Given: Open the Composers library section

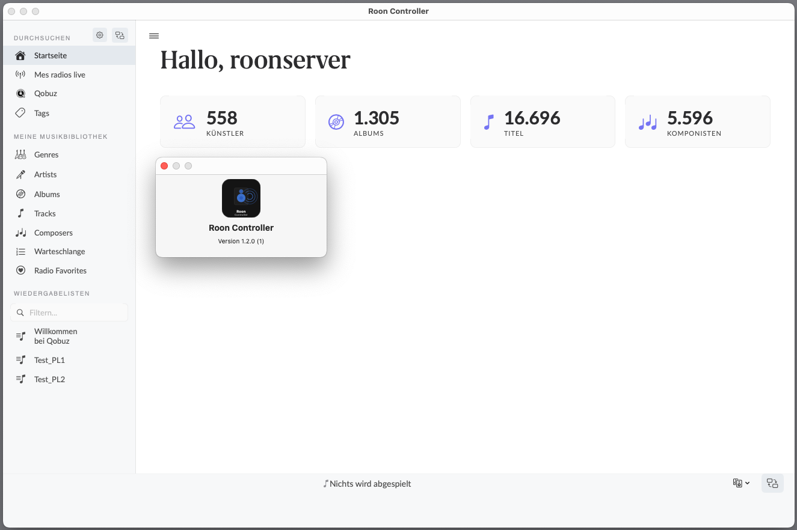Looking at the screenshot, I should (53, 233).
